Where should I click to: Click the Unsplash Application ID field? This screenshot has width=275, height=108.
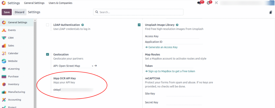(x=183, y=42)
